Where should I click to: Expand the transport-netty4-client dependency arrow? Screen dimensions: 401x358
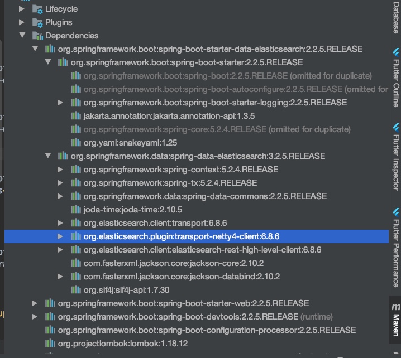coord(60,236)
